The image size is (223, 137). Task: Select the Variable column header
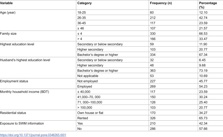(6, 3)
